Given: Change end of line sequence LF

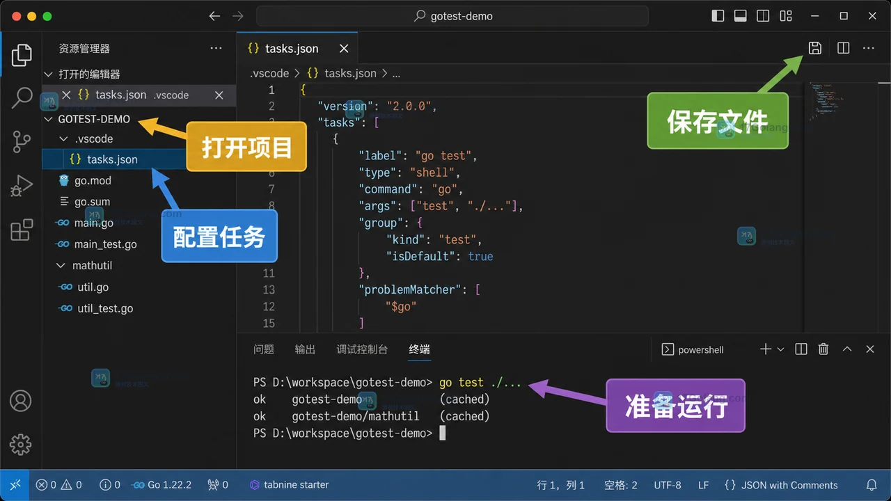Looking at the screenshot, I should [704, 485].
